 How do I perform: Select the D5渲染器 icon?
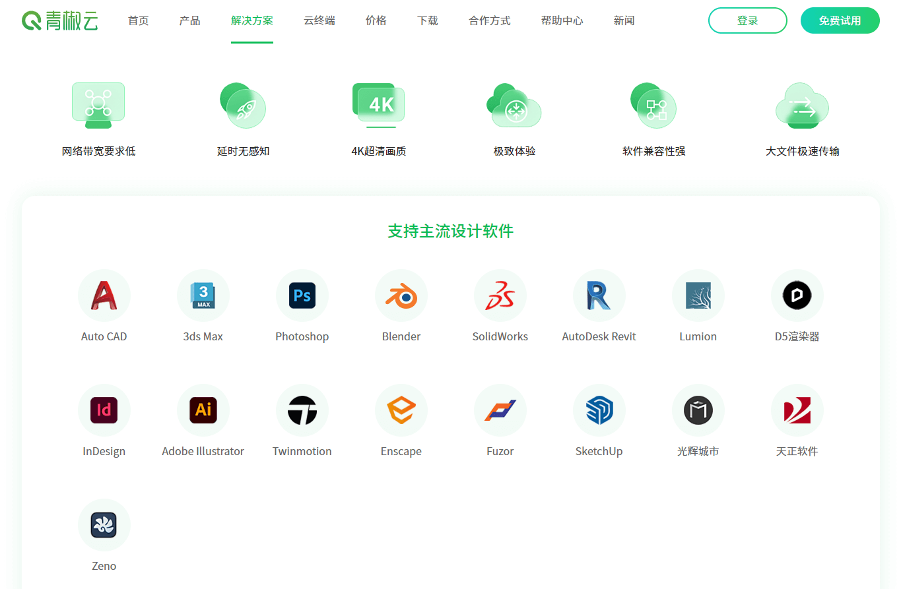pos(797,295)
